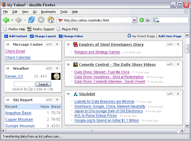Open AOL to Raise Dialup Prices story

click(95, 116)
